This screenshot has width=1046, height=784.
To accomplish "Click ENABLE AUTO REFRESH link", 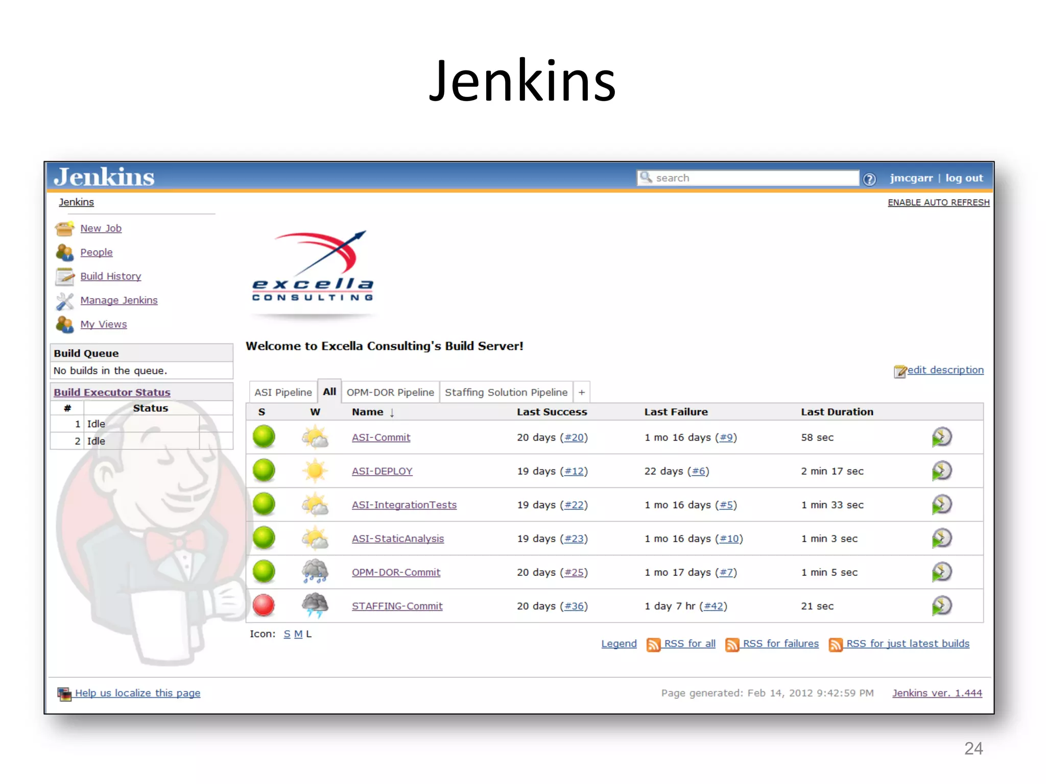I will coord(938,203).
